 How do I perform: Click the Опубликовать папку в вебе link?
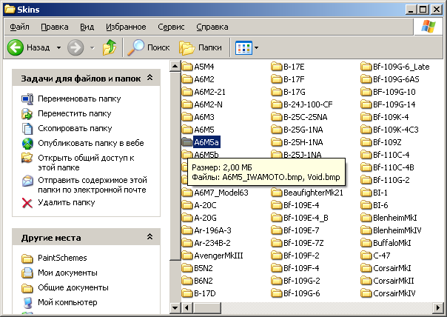click(90, 143)
